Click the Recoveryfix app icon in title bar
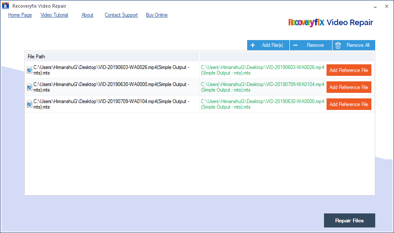The width and height of the screenshot is (394, 233). [x=6, y=6]
